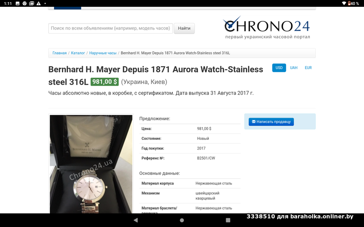The width and height of the screenshot is (364, 227).
Task: Click the breadcrumb Bernhard H. Mayer current page text
Action: tap(175, 53)
